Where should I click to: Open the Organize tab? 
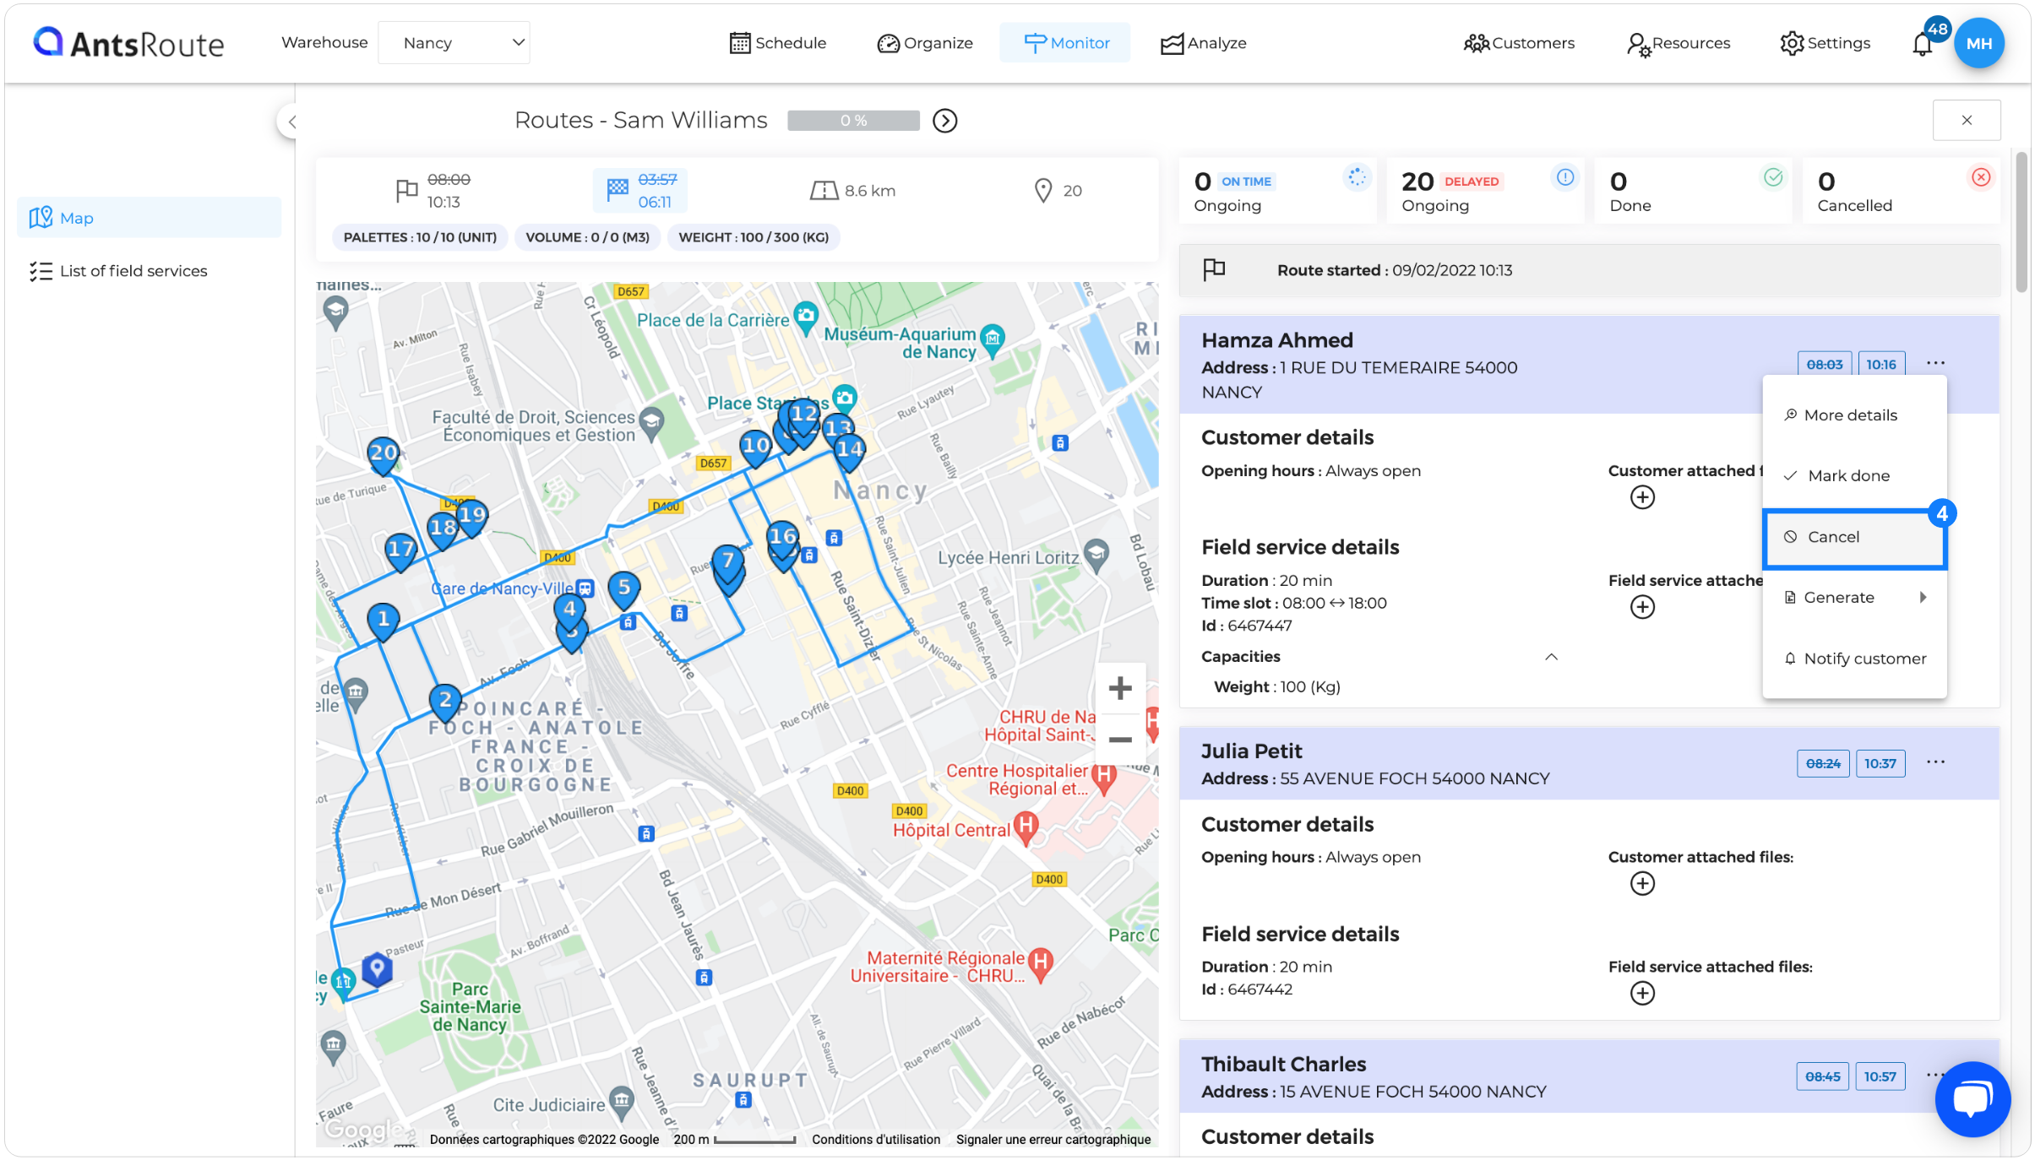click(925, 43)
